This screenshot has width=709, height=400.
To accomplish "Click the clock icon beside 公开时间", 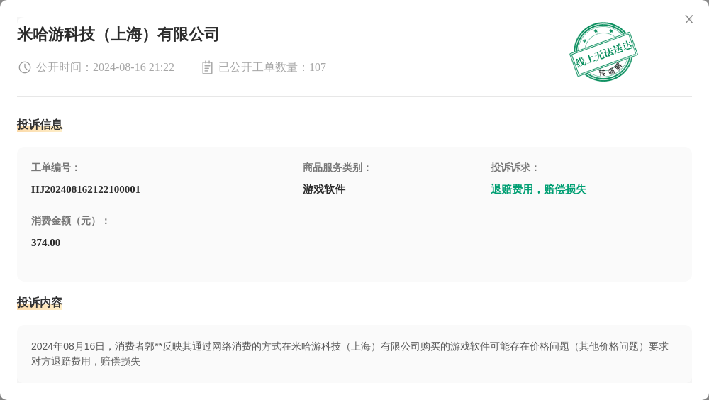I will tap(24, 67).
